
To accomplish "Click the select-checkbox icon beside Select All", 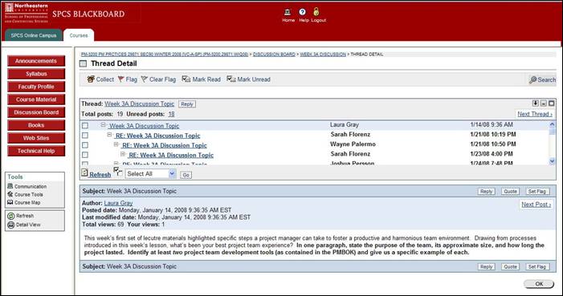I will coord(118,172).
